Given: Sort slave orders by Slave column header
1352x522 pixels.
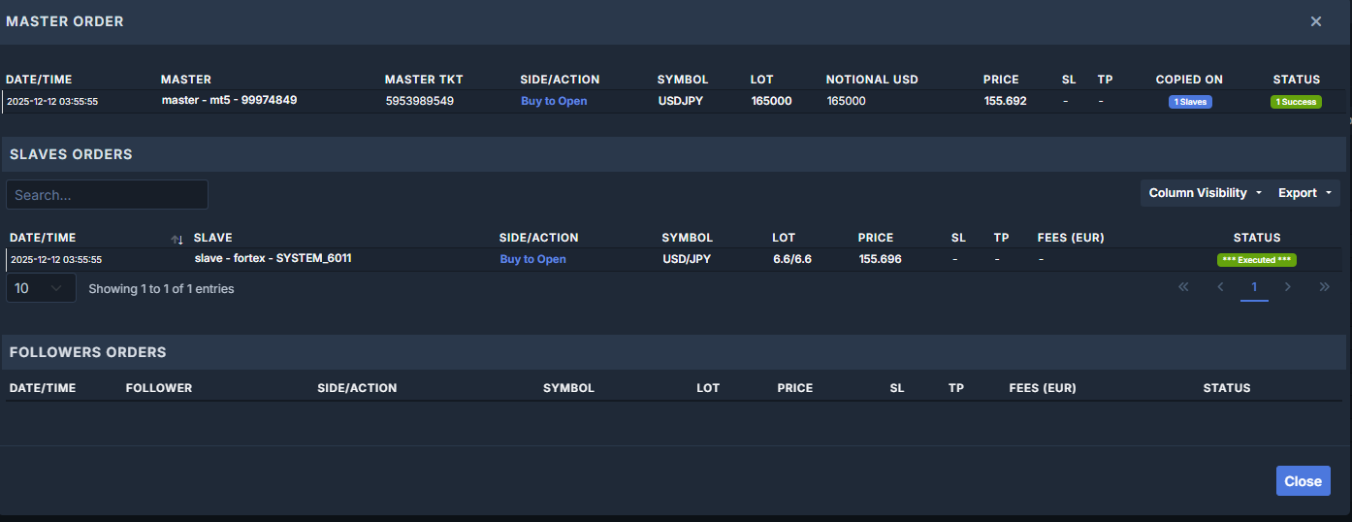Looking at the screenshot, I should (x=212, y=238).
